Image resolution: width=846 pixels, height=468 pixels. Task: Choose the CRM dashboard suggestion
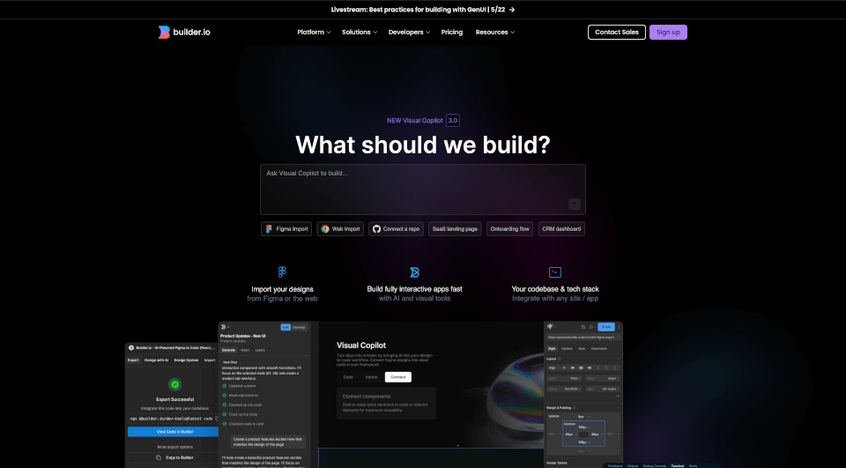[x=561, y=229]
